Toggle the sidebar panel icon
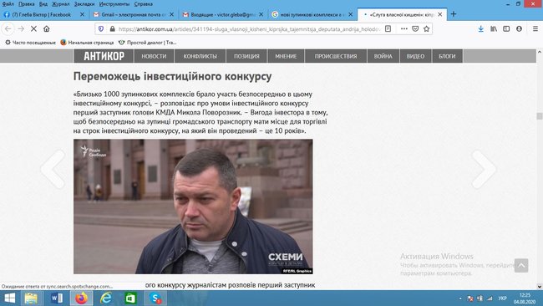 (506, 28)
